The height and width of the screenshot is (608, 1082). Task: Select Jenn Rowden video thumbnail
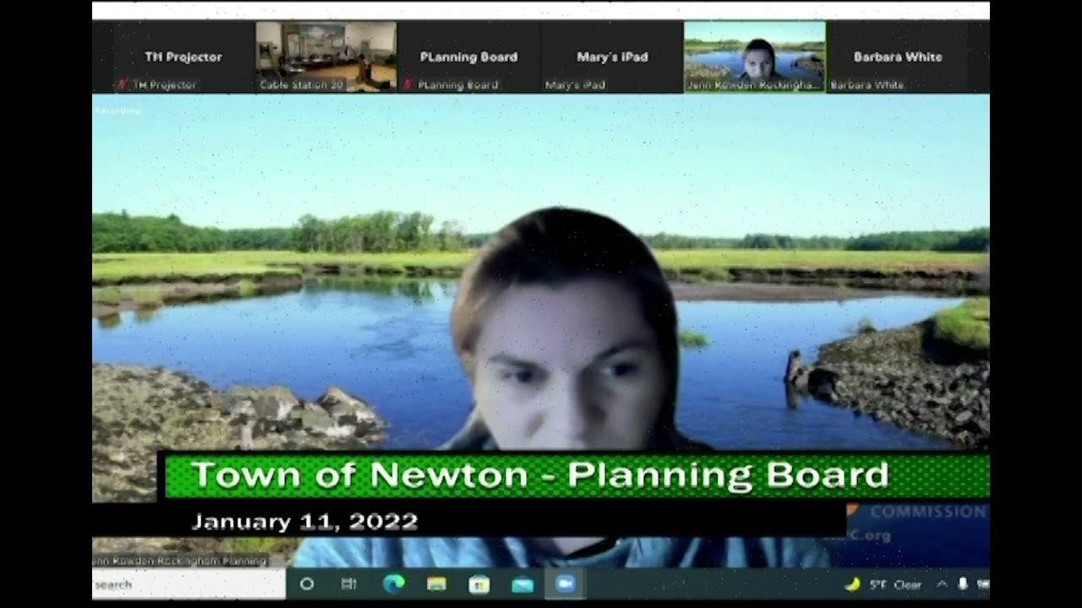coord(755,57)
